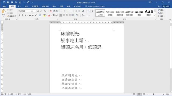Toggle show/hide paragraph marks icon

[x=92, y=11]
